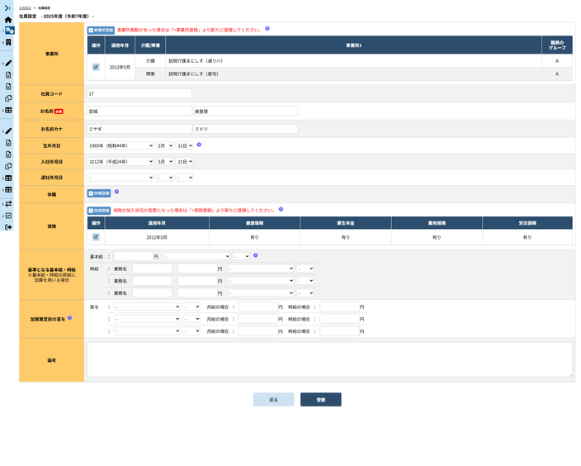The height and width of the screenshot is (466, 581).
Task: Show help icon next to the 保険登録 notice
Action: click(x=281, y=209)
